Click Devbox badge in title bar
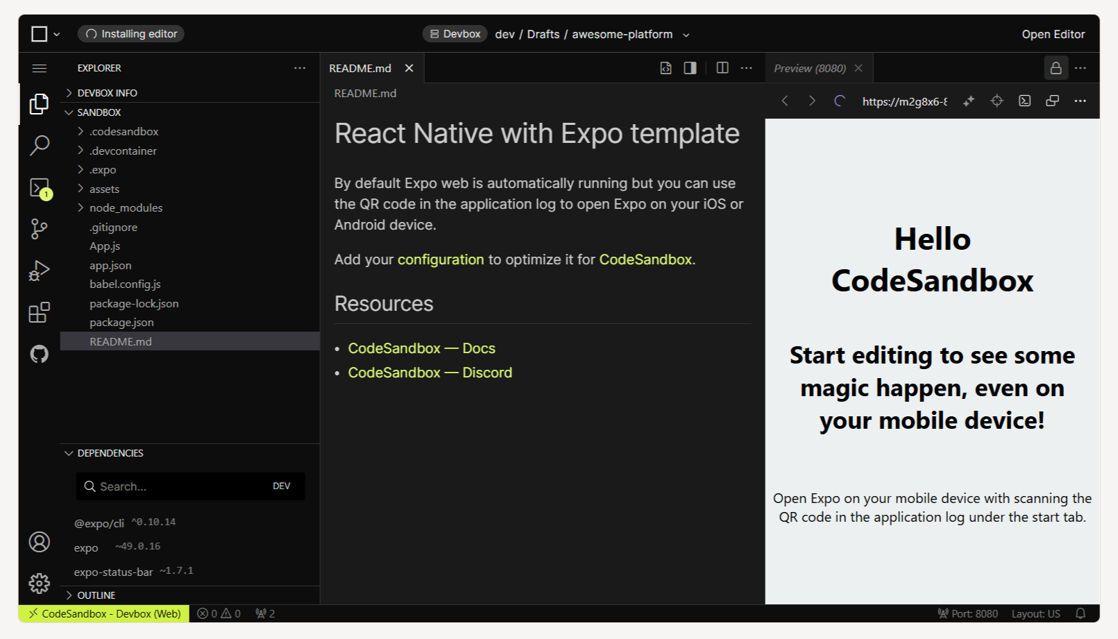The width and height of the screenshot is (1118, 639). coord(455,34)
